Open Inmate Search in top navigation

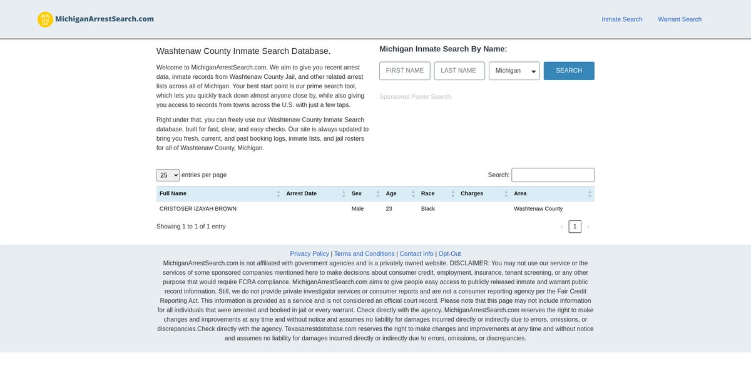pos(621,19)
